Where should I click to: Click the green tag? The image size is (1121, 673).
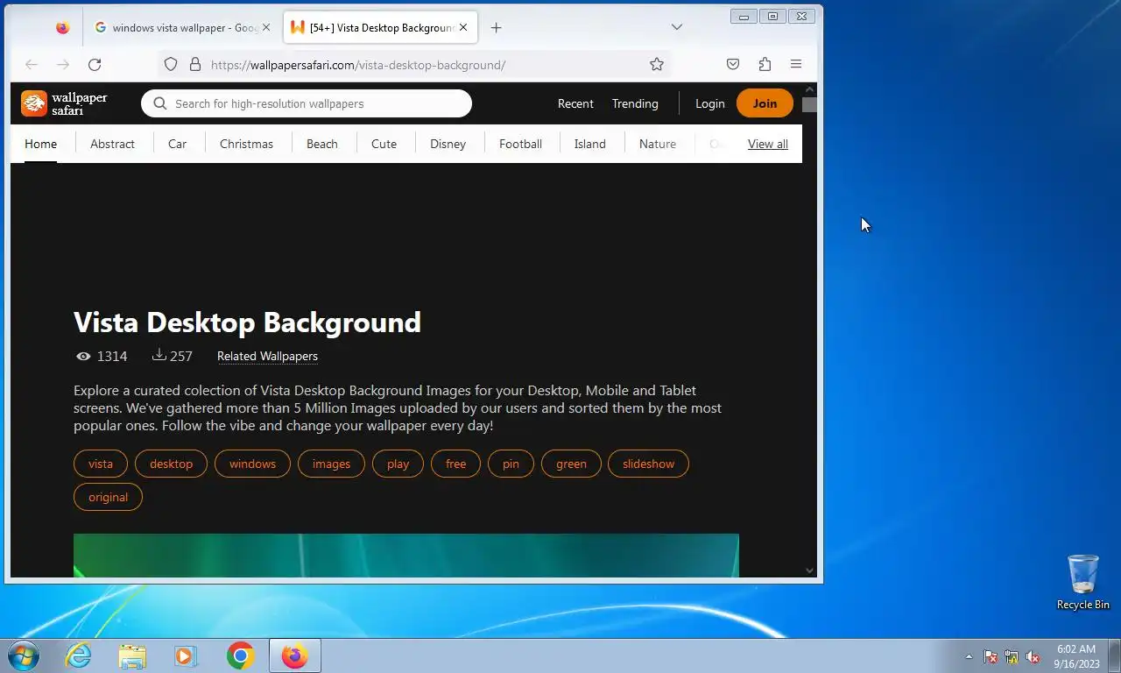(x=571, y=464)
